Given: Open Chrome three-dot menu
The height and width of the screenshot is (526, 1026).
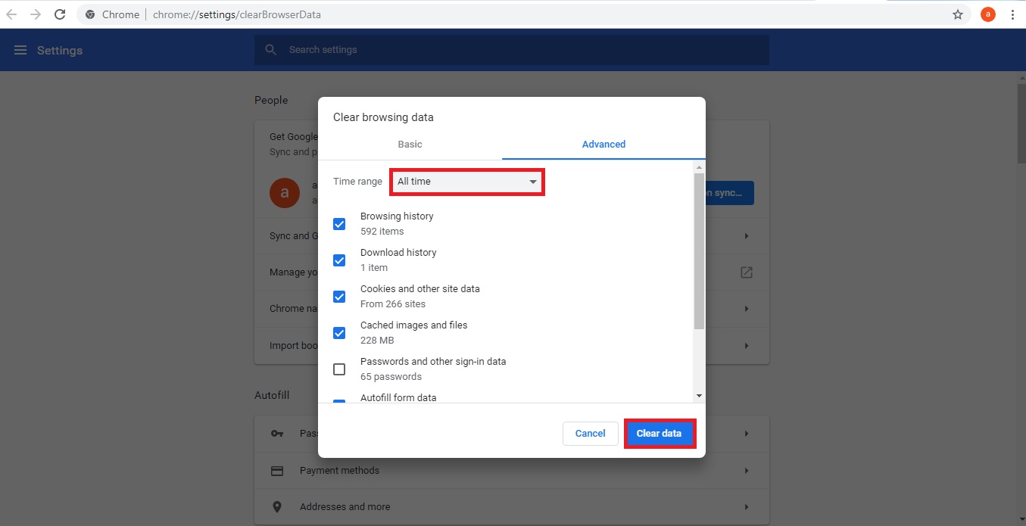Looking at the screenshot, I should (x=1012, y=14).
